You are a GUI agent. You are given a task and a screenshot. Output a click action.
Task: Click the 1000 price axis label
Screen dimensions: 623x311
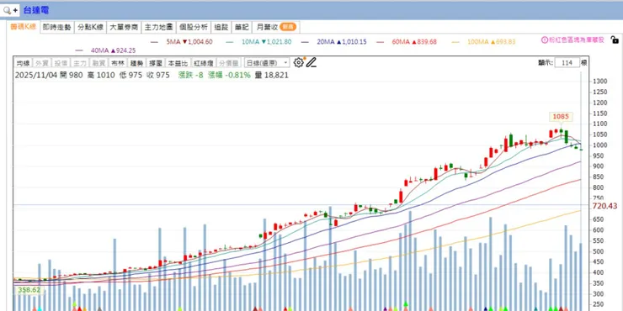(599, 145)
